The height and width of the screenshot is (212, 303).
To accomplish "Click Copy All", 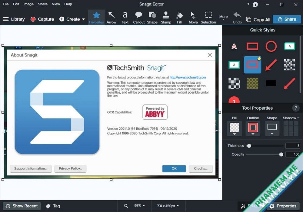I will point(258,19).
